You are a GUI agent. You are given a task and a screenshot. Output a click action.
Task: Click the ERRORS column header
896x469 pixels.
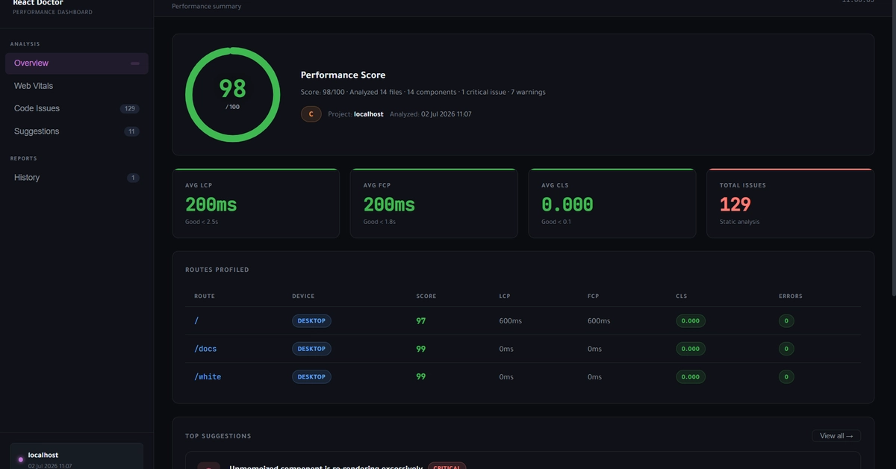791,296
